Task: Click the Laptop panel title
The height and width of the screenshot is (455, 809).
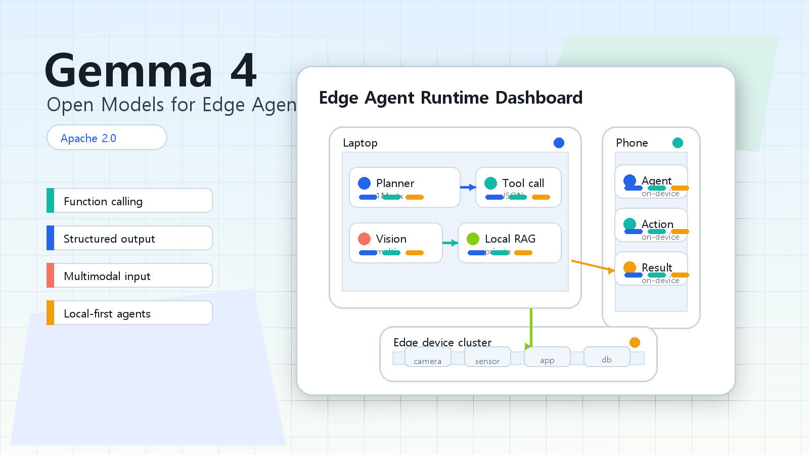Action: (360, 143)
